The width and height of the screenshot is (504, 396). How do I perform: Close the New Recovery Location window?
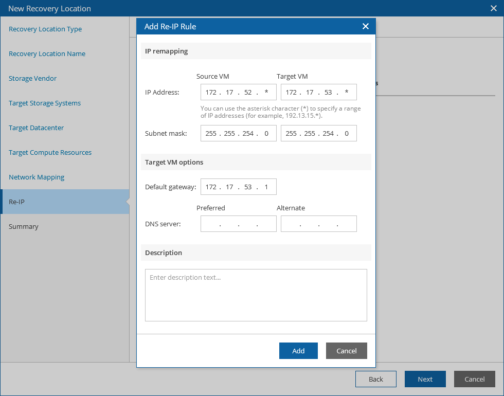(494, 8)
